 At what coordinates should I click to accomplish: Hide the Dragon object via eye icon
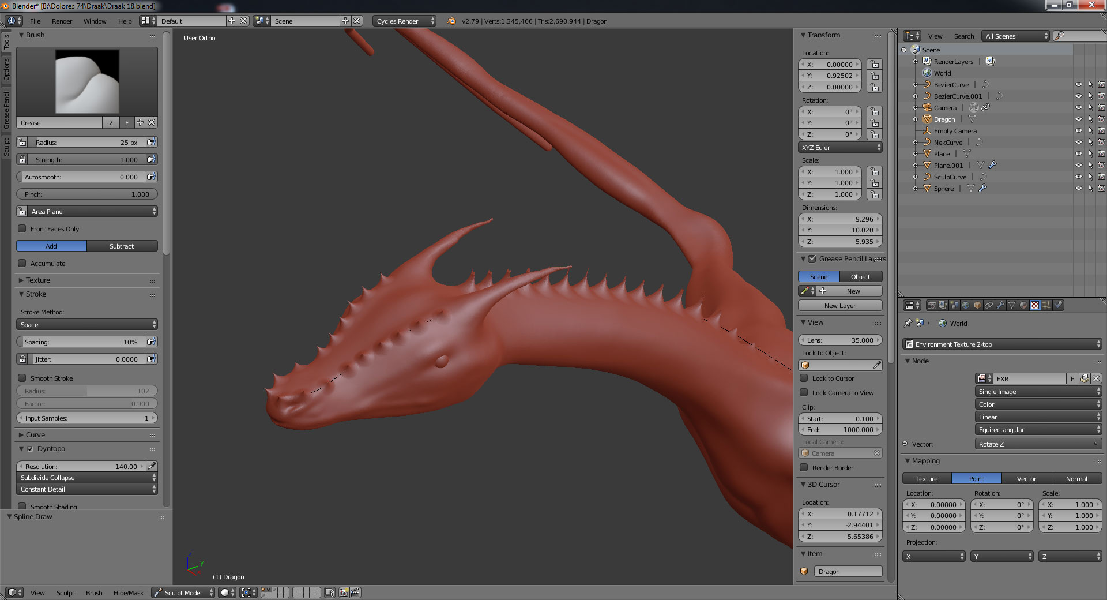(1078, 119)
